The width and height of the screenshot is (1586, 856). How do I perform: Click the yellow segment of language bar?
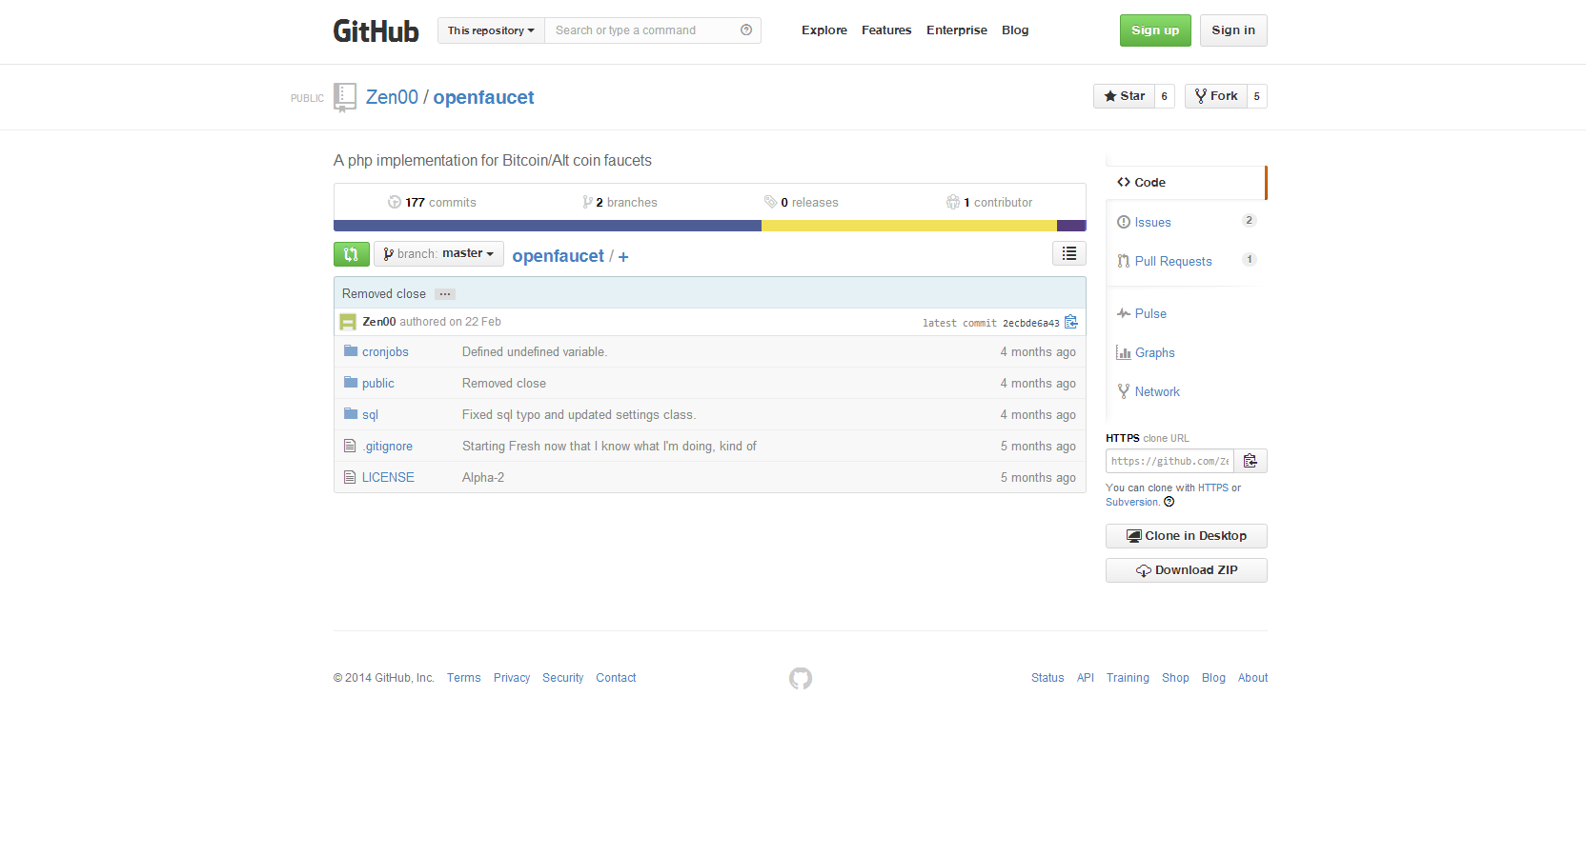[909, 226]
